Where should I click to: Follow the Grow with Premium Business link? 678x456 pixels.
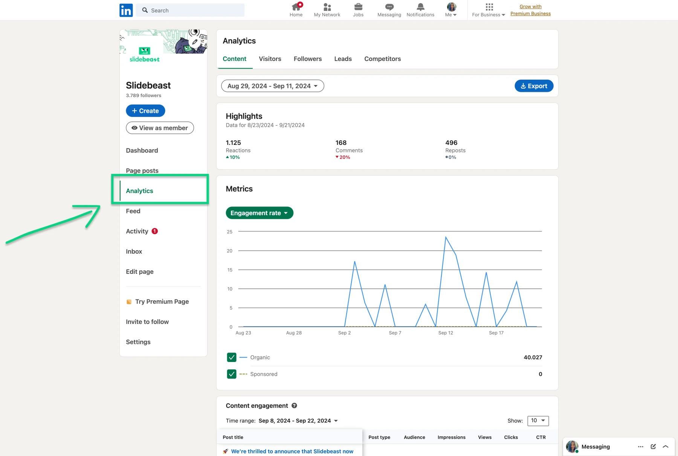point(530,10)
